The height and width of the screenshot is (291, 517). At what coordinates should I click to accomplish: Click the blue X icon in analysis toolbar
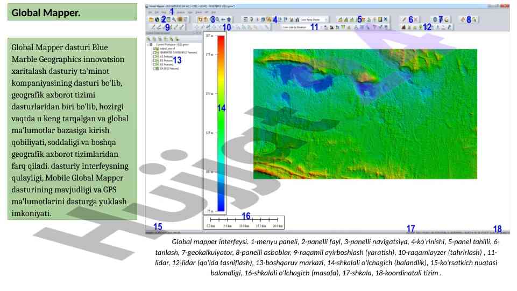[386, 19]
